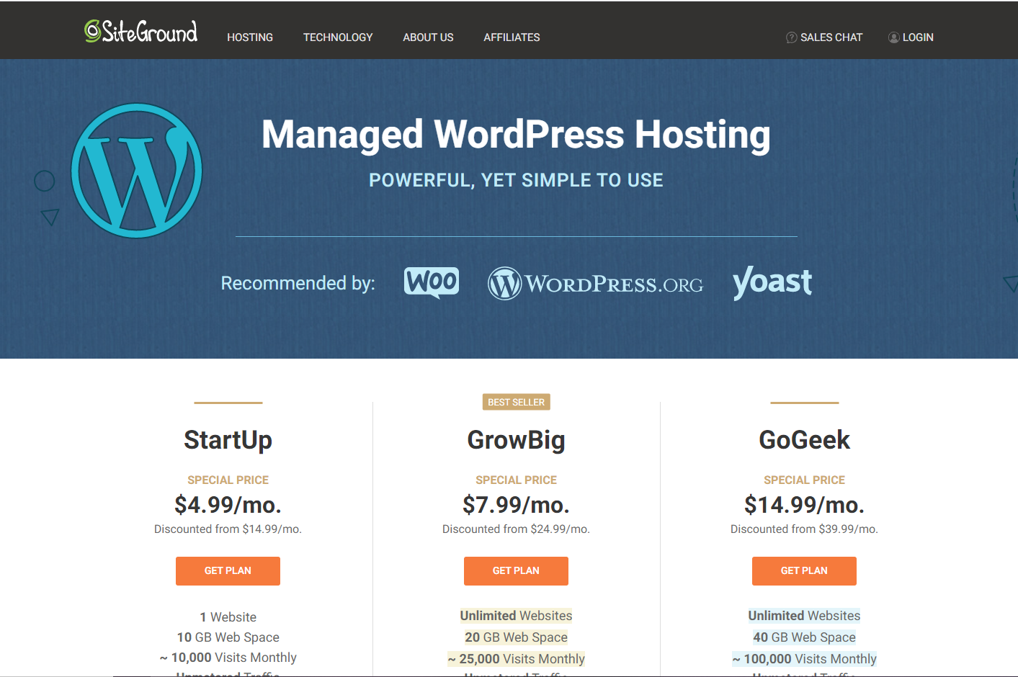Click the StartUp plan heading
This screenshot has height=677, width=1018.
click(228, 440)
